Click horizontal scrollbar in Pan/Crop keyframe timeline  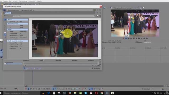(59, 65)
